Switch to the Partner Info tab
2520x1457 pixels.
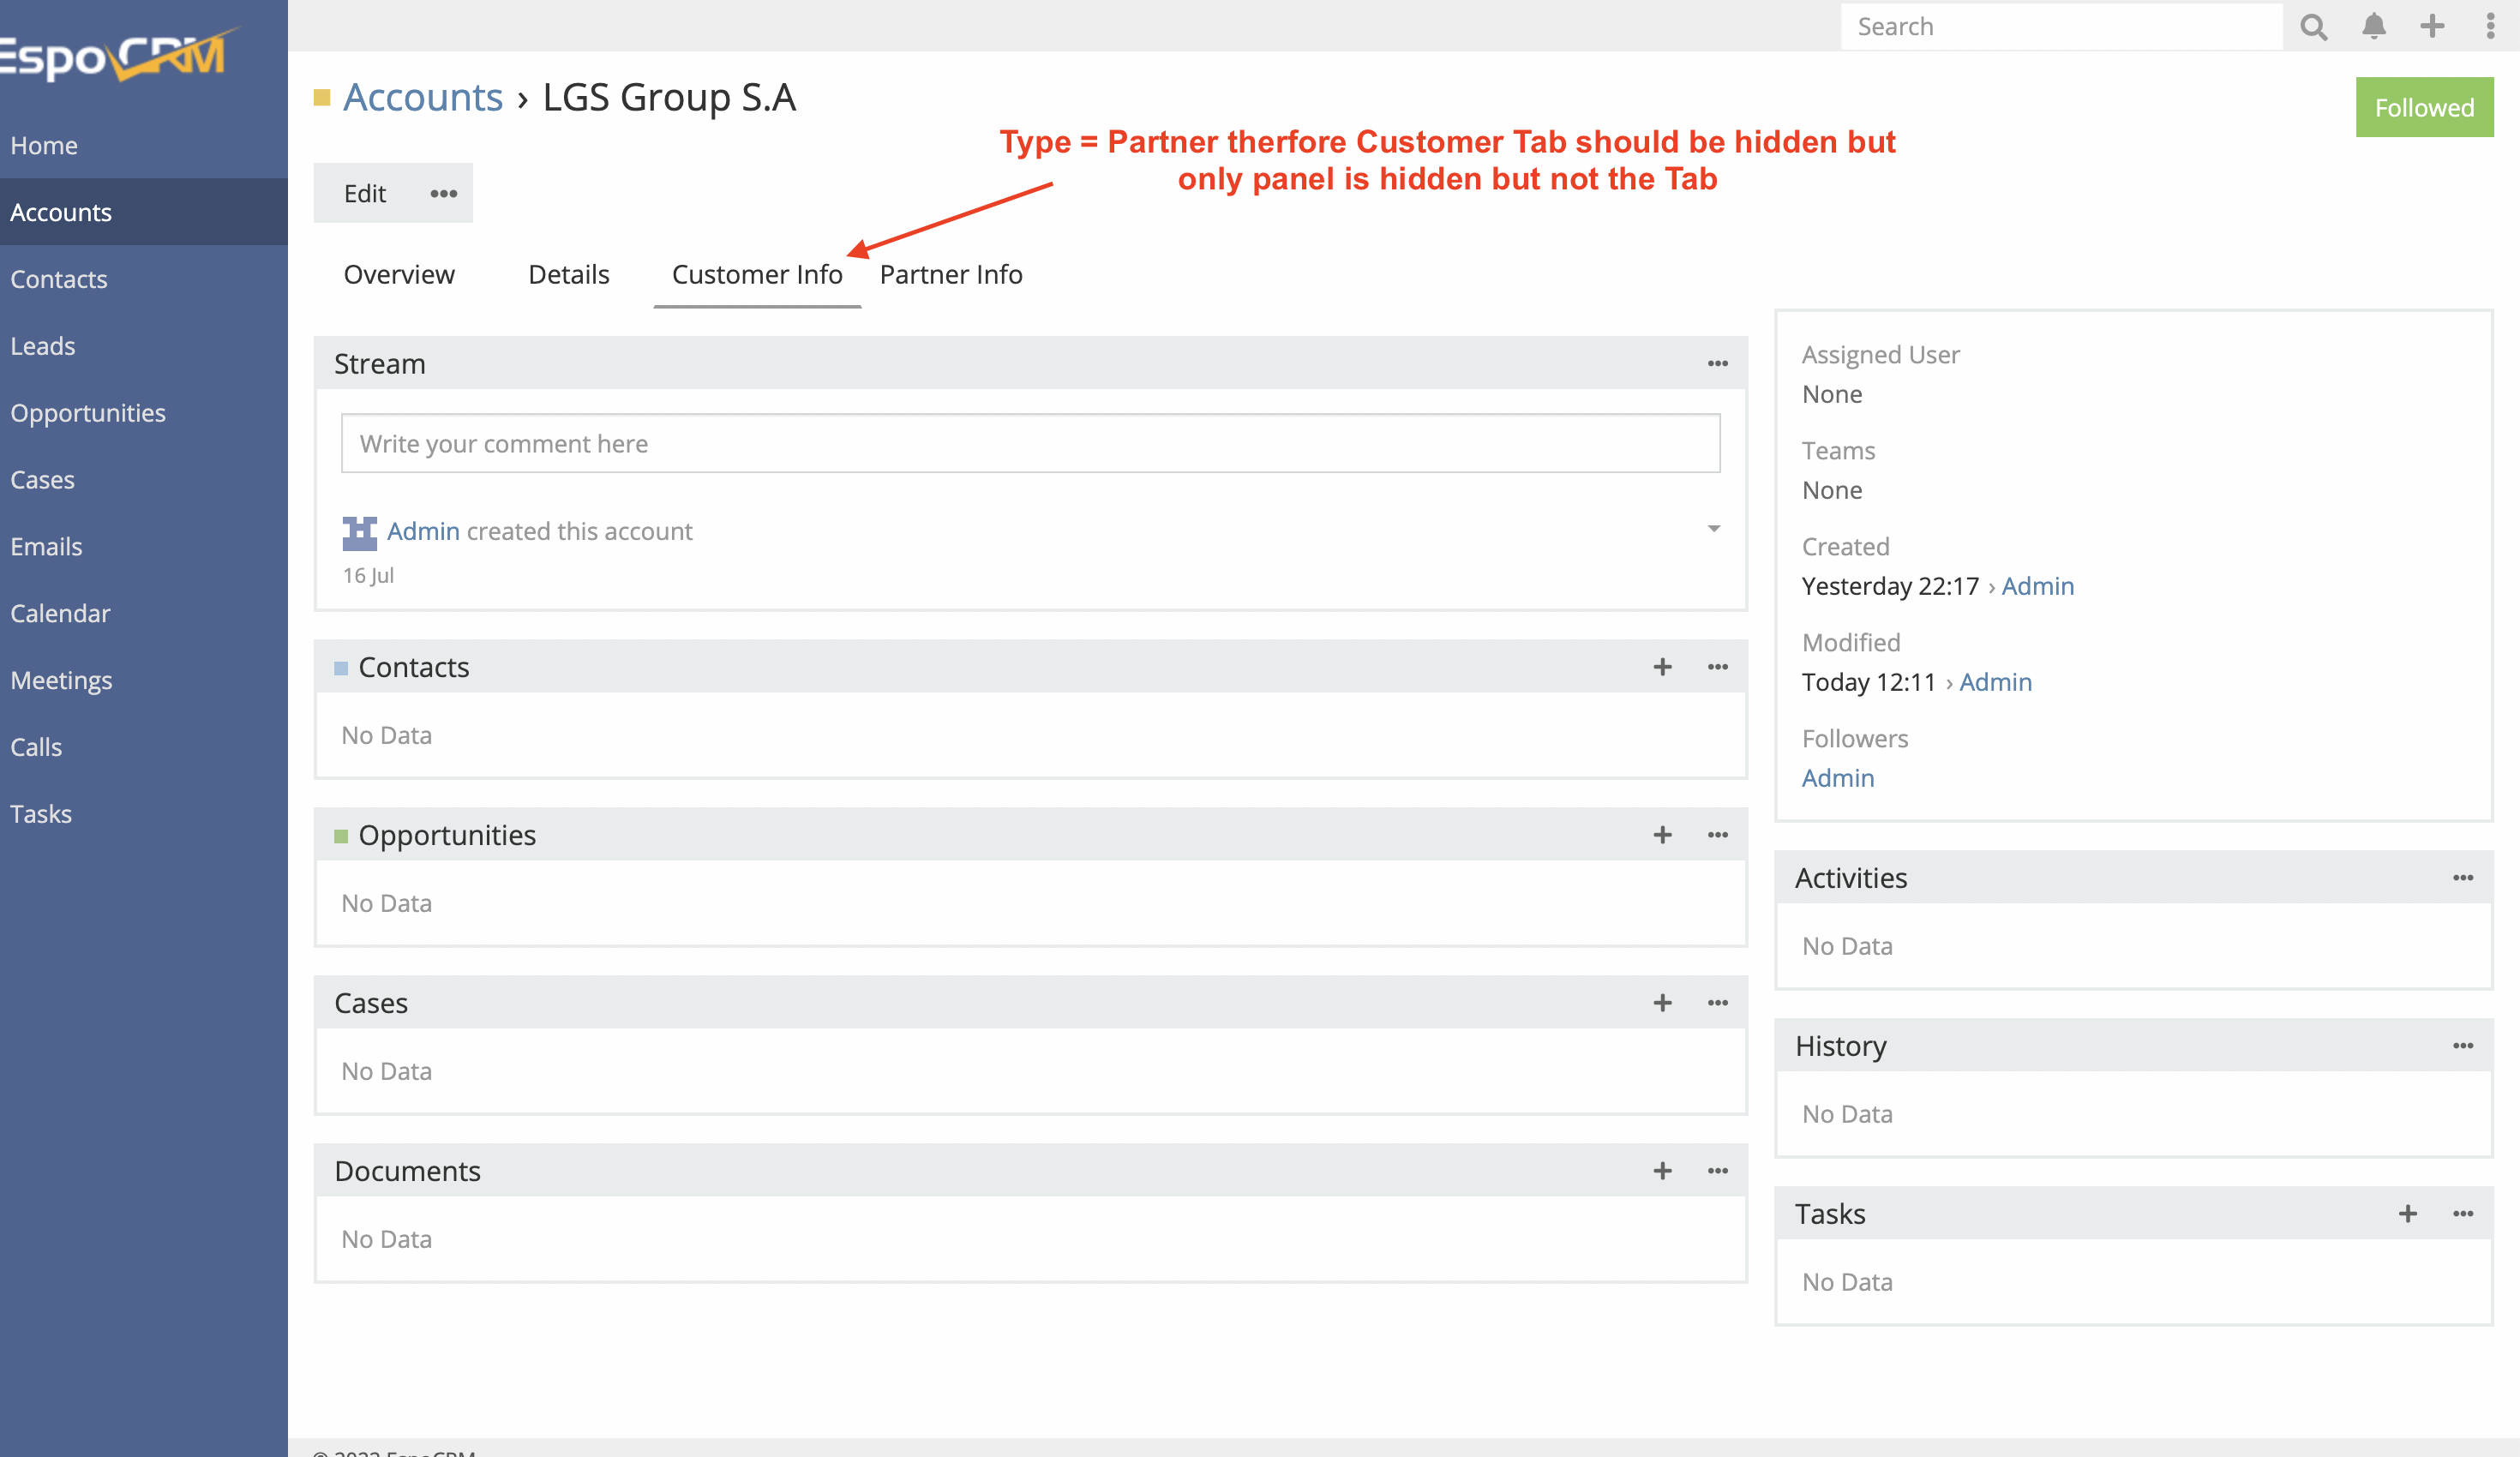951,274
